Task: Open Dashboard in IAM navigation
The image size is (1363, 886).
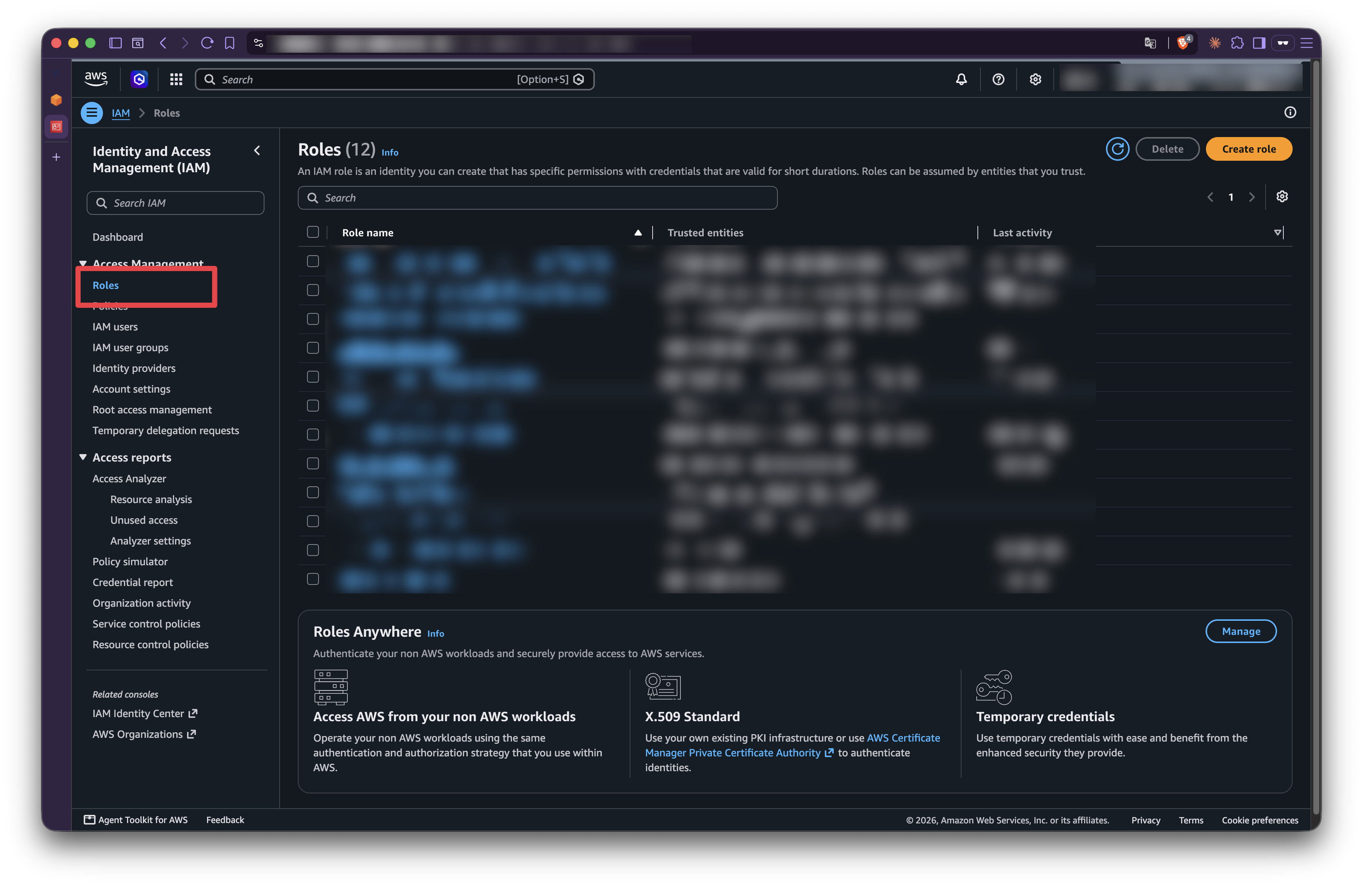Action: (118, 237)
